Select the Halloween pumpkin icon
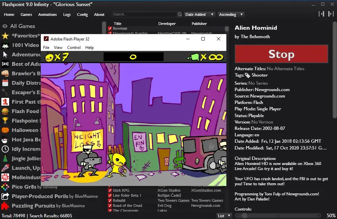337x219 pixels. pyautogui.click(x=5, y=130)
